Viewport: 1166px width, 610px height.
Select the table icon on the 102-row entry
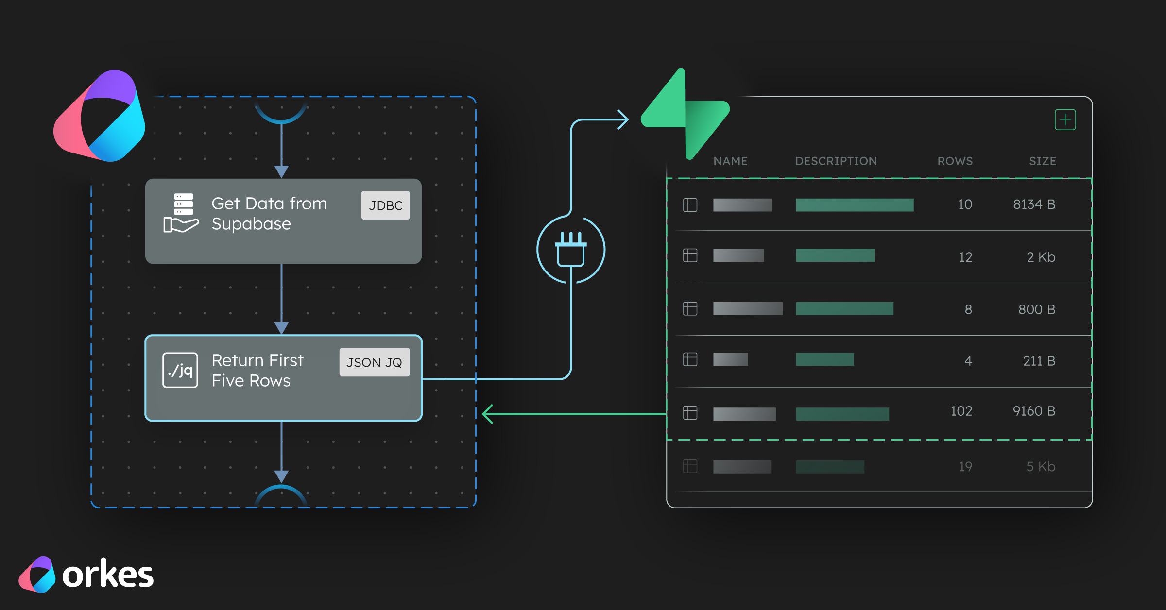pos(689,411)
